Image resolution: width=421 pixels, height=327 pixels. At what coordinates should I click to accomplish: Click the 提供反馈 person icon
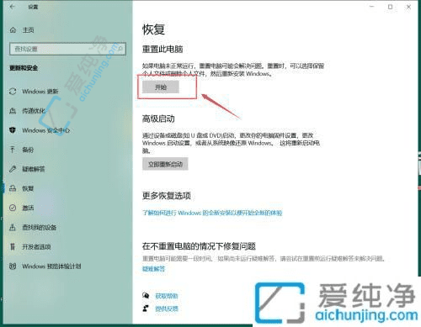pos(146,309)
